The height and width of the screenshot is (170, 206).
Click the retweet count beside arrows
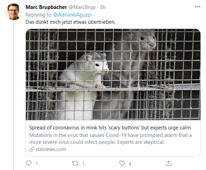[83, 164]
